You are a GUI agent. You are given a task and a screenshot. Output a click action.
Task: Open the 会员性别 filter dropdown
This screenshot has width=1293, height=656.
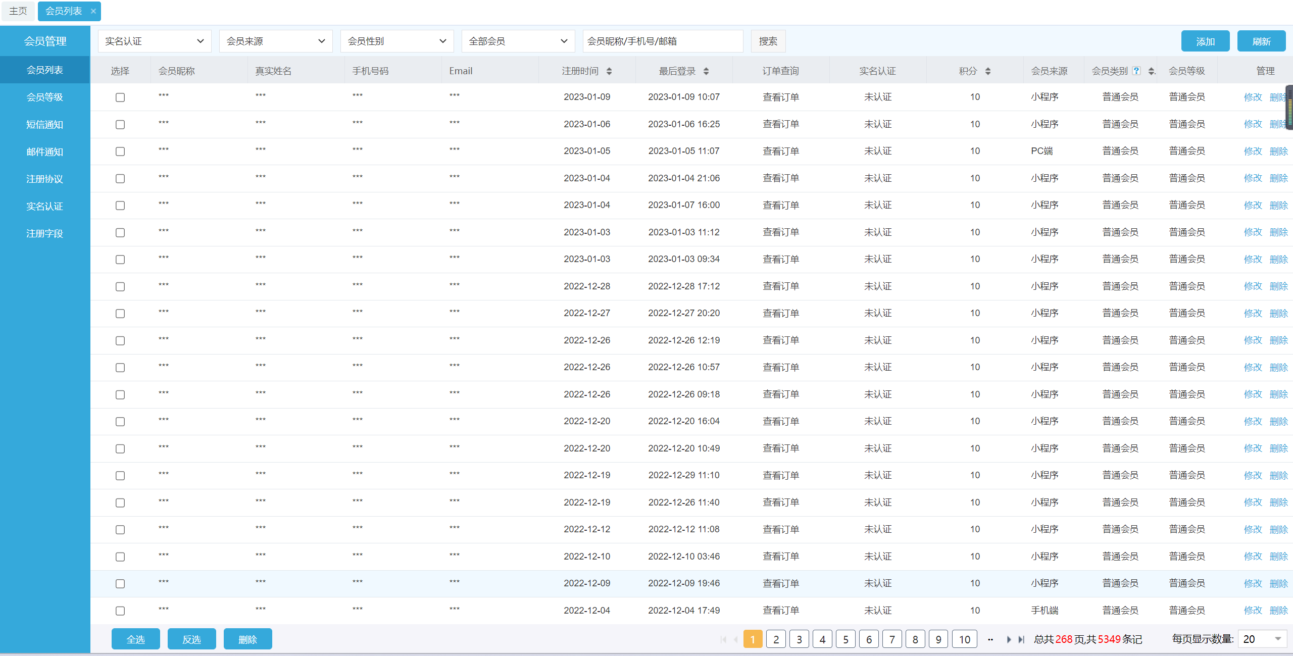pos(397,41)
